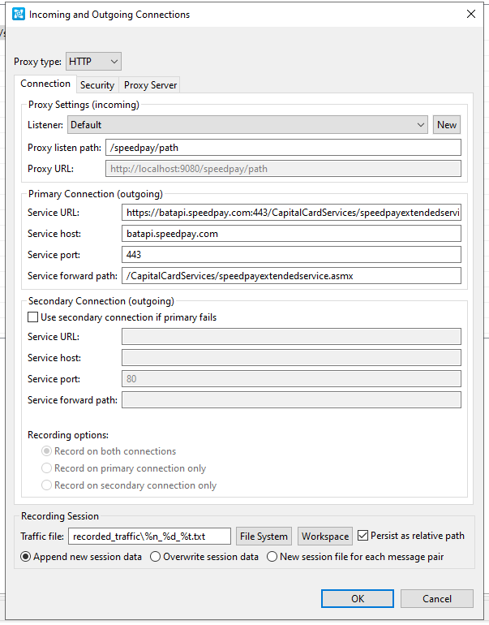489x625 pixels.
Task: Close the Incoming and Outgoing Connections dialog
Action: click(x=470, y=14)
